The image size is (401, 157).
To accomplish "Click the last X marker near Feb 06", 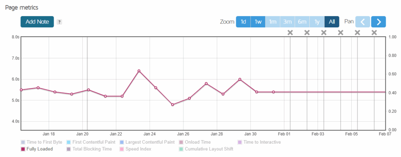I will 374,32.
